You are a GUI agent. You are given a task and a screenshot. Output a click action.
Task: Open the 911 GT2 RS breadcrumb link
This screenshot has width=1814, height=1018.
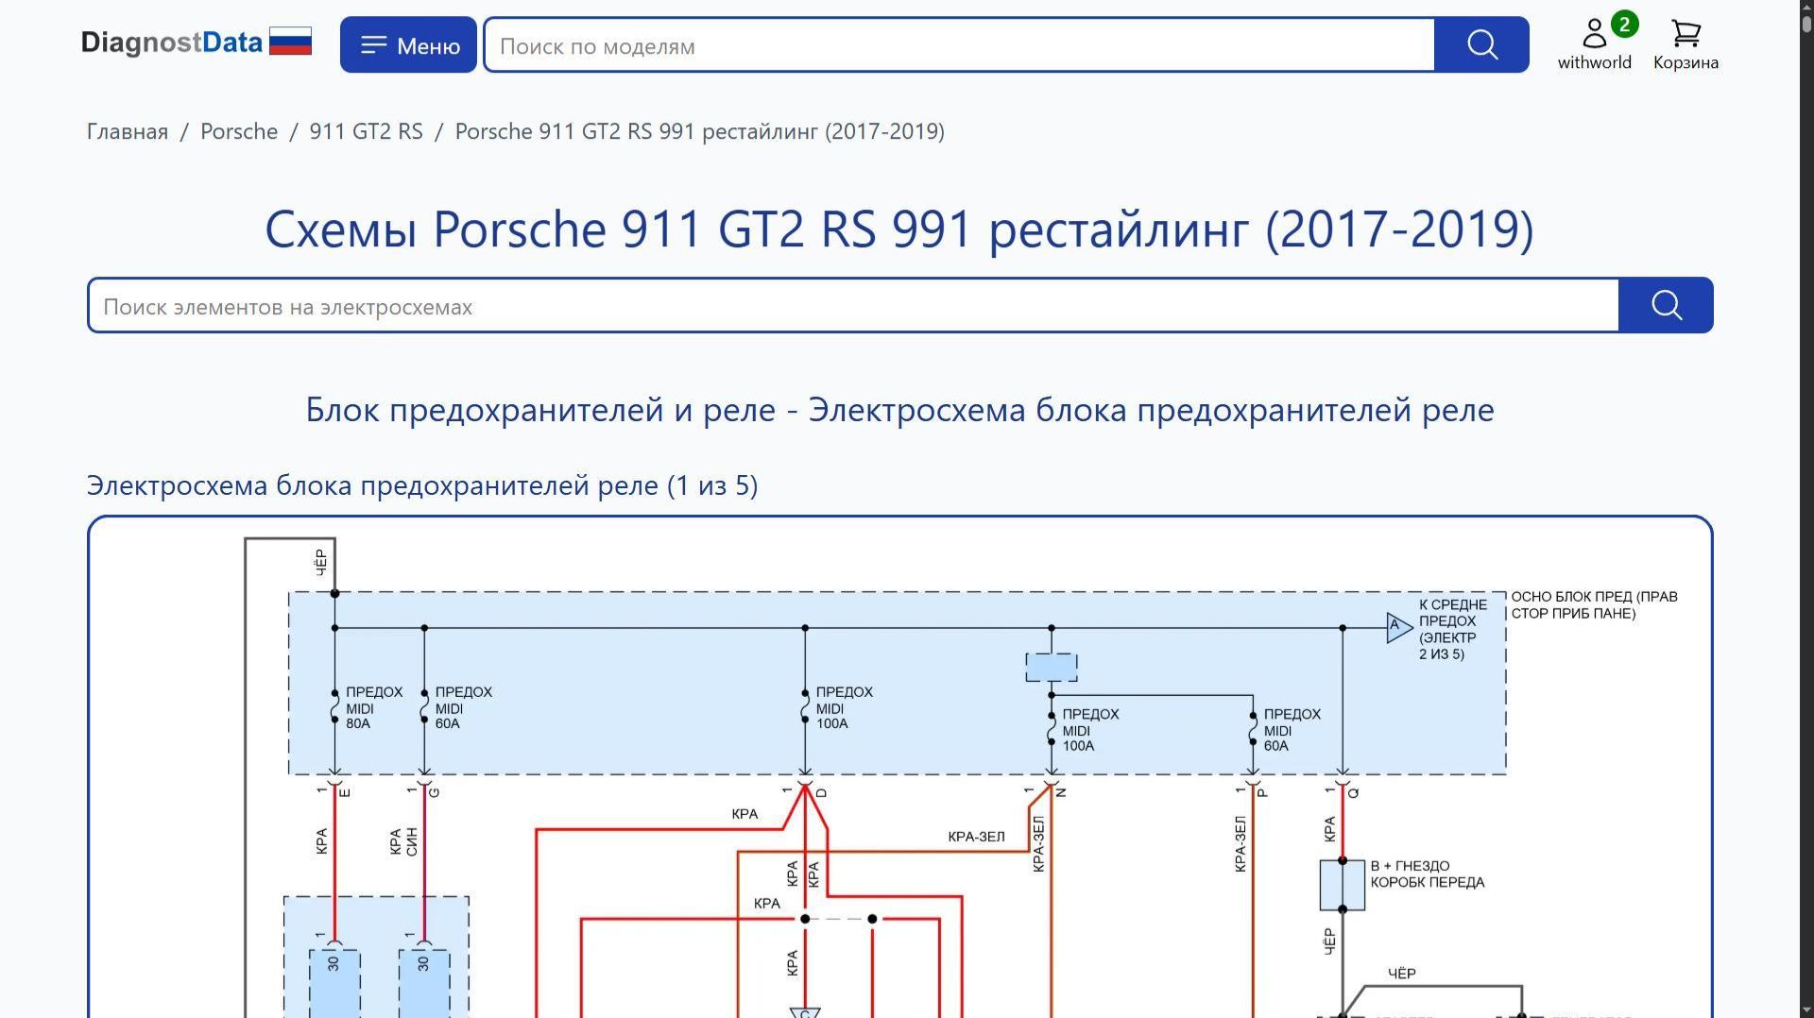point(367,131)
